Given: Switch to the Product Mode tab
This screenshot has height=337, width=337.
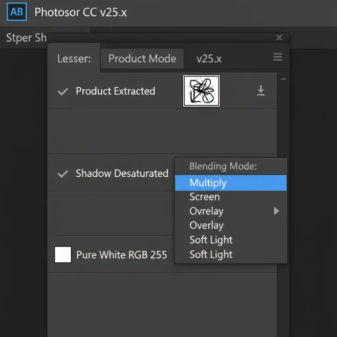Looking at the screenshot, I should pos(142,59).
